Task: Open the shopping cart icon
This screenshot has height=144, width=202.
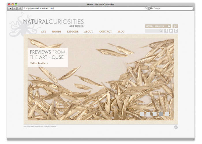Action: (175, 26)
